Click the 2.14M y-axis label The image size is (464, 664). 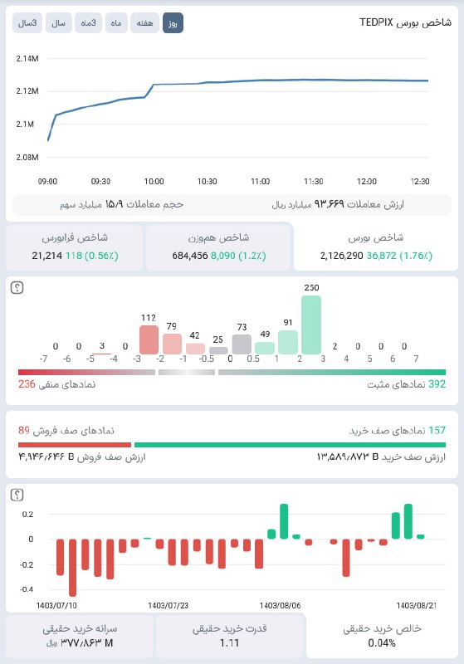(27, 58)
